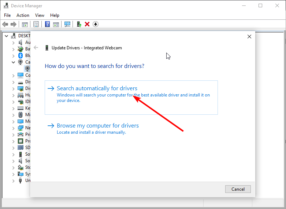Screen dimensions: 286x209
Task: Click the Audio speaker category icon
Action: (21, 42)
